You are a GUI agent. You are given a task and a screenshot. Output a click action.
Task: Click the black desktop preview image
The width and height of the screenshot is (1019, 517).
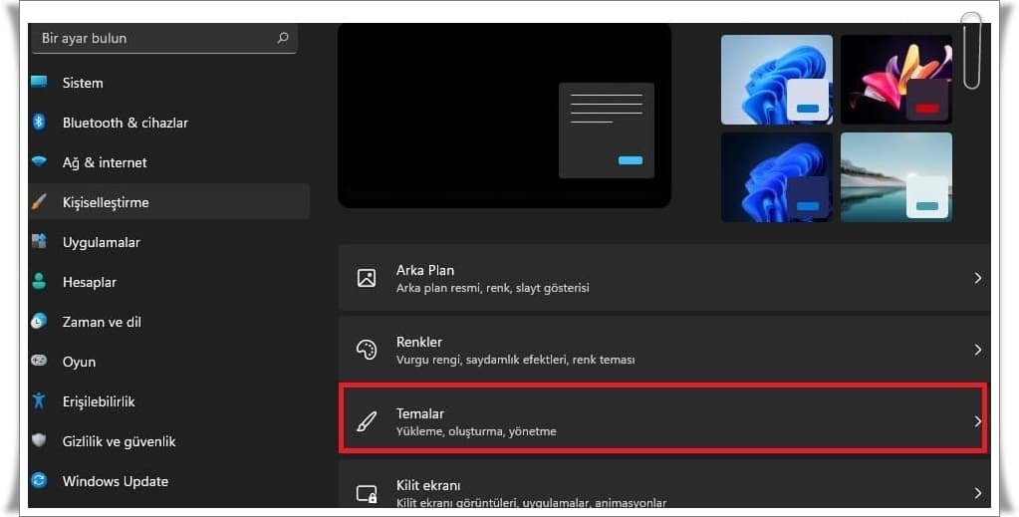point(504,116)
